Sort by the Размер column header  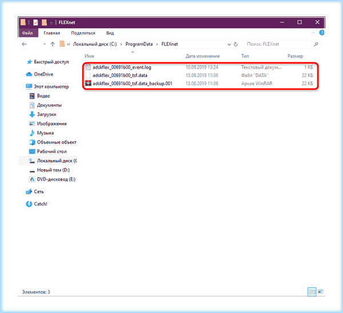[295, 56]
